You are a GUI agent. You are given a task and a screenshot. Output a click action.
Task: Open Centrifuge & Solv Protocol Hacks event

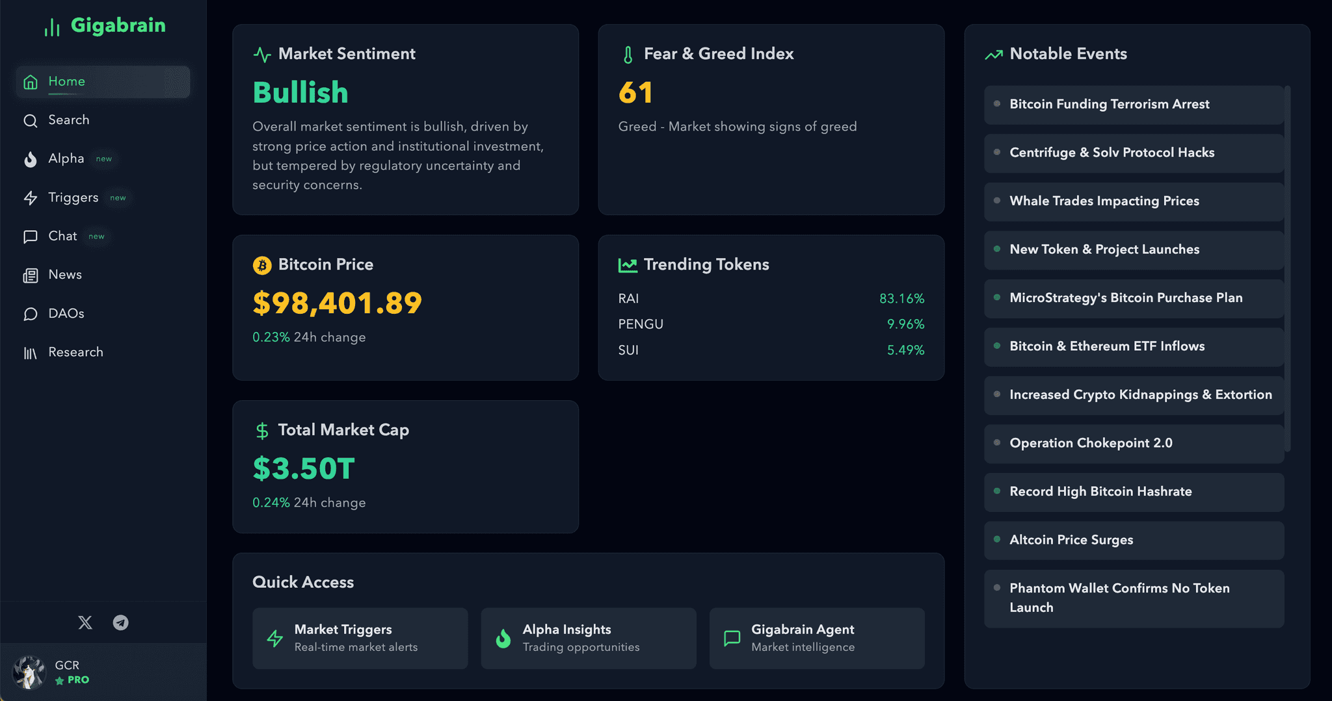point(1134,153)
